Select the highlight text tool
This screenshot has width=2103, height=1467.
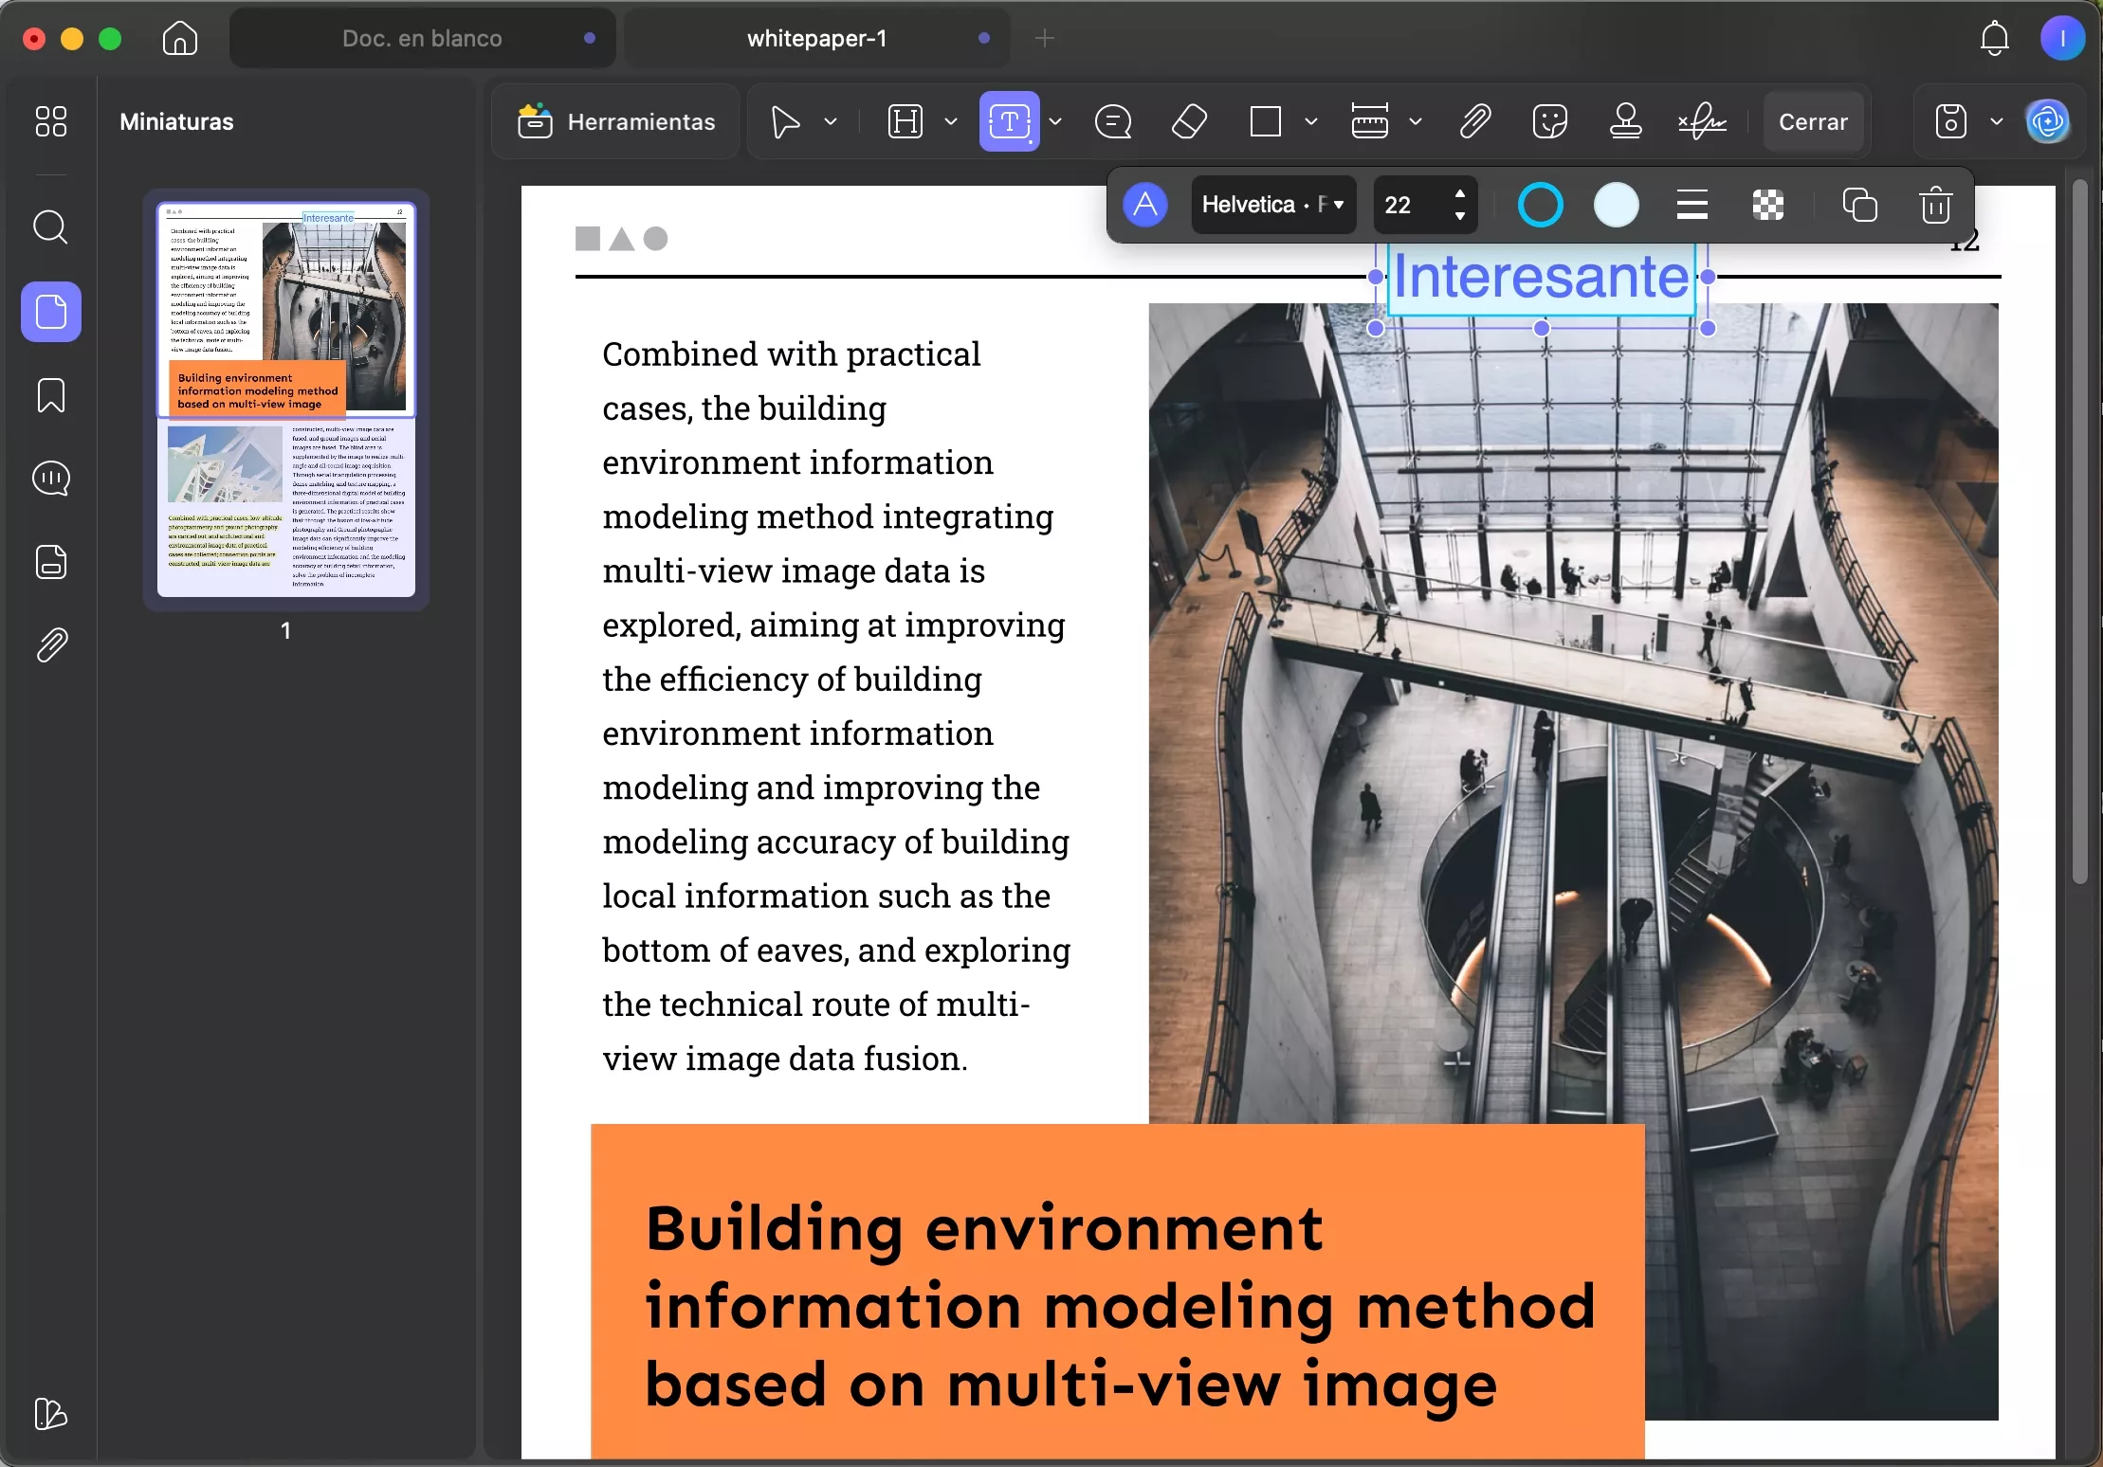pos(905,122)
